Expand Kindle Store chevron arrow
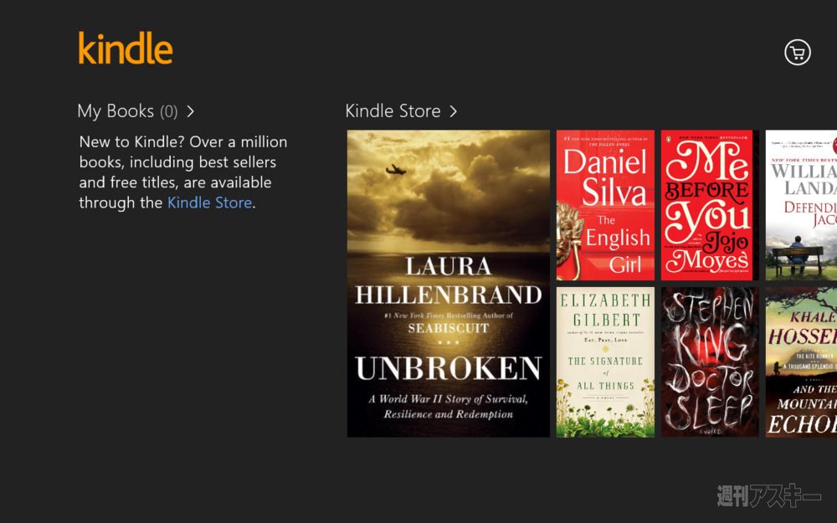 [453, 111]
